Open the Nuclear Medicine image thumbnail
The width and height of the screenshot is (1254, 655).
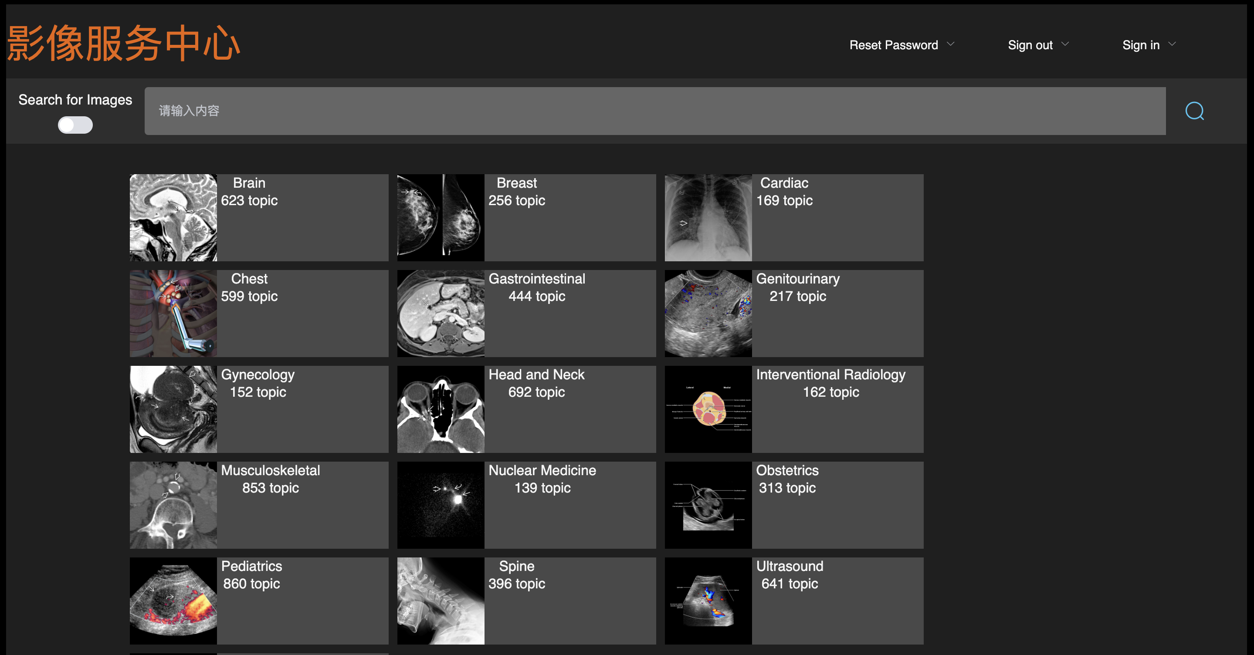(x=441, y=505)
